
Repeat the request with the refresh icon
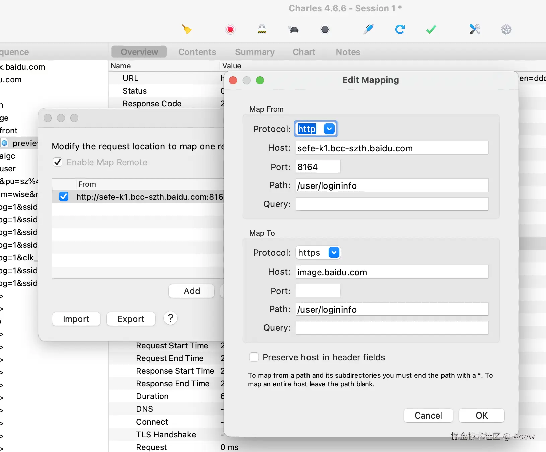point(400,29)
